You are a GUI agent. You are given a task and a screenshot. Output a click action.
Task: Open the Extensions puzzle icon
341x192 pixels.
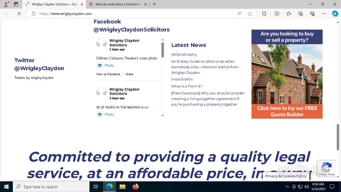264,14
